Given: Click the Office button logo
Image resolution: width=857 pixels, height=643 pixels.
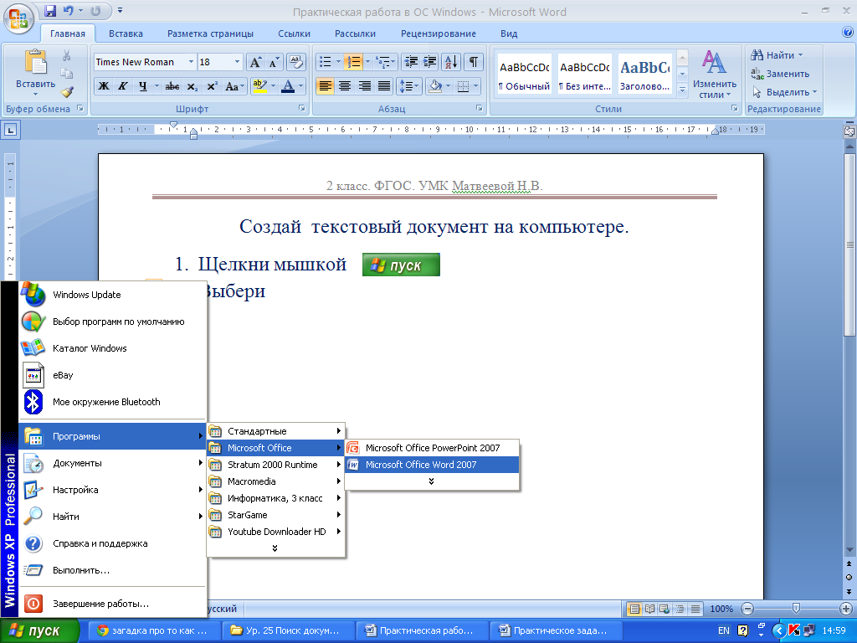Looking at the screenshot, I should pyautogui.click(x=18, y=18).
